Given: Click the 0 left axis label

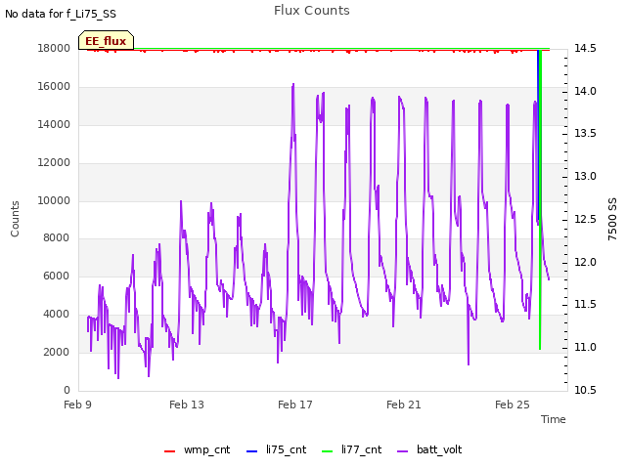Looking at the screenshot, I should coord(67,390).
